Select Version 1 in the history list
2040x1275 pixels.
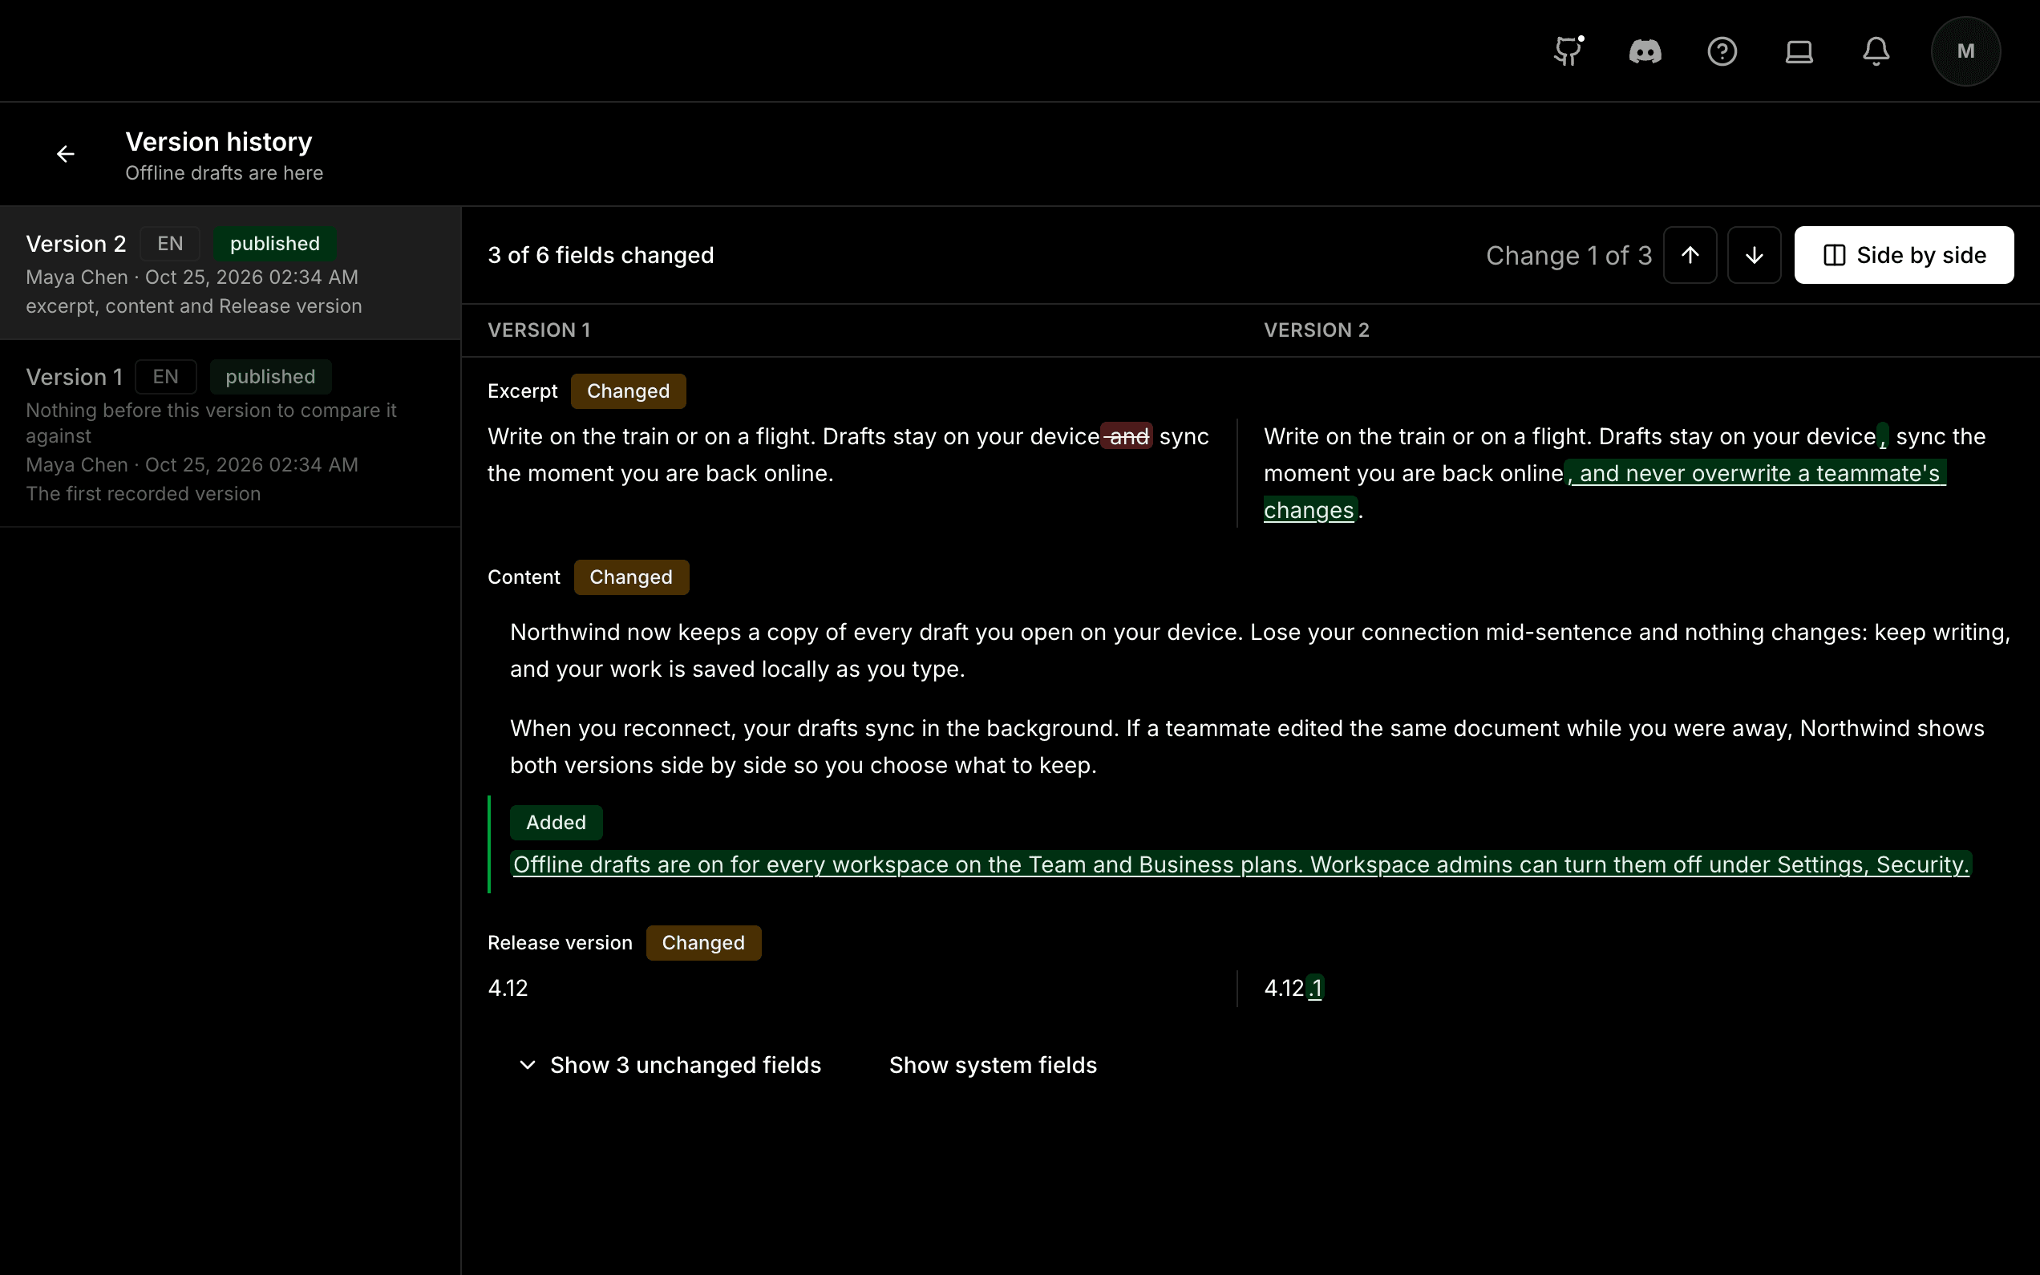[230, 434]
